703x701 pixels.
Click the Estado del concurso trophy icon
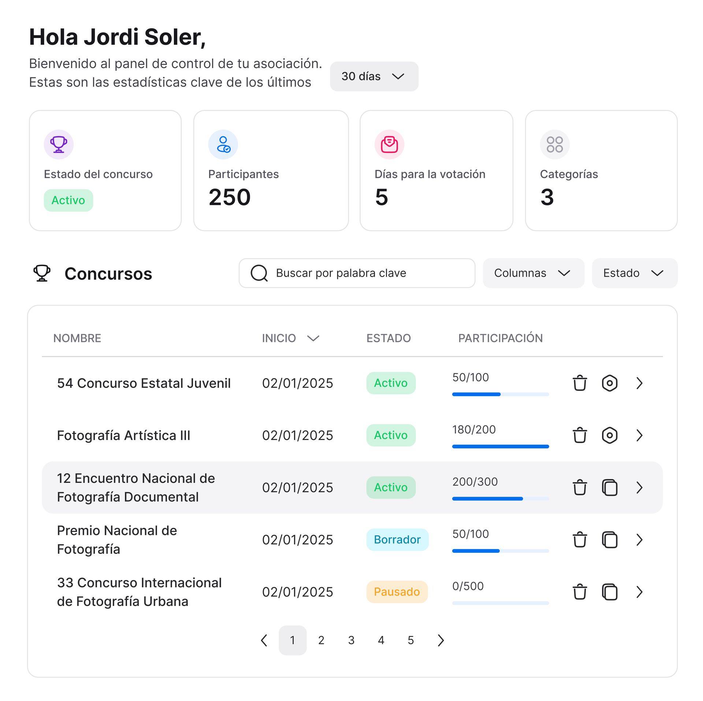coord(59,144)
